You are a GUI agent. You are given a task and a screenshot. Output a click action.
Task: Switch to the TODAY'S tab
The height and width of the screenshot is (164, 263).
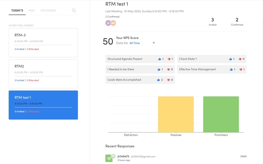tap(17, 11)
